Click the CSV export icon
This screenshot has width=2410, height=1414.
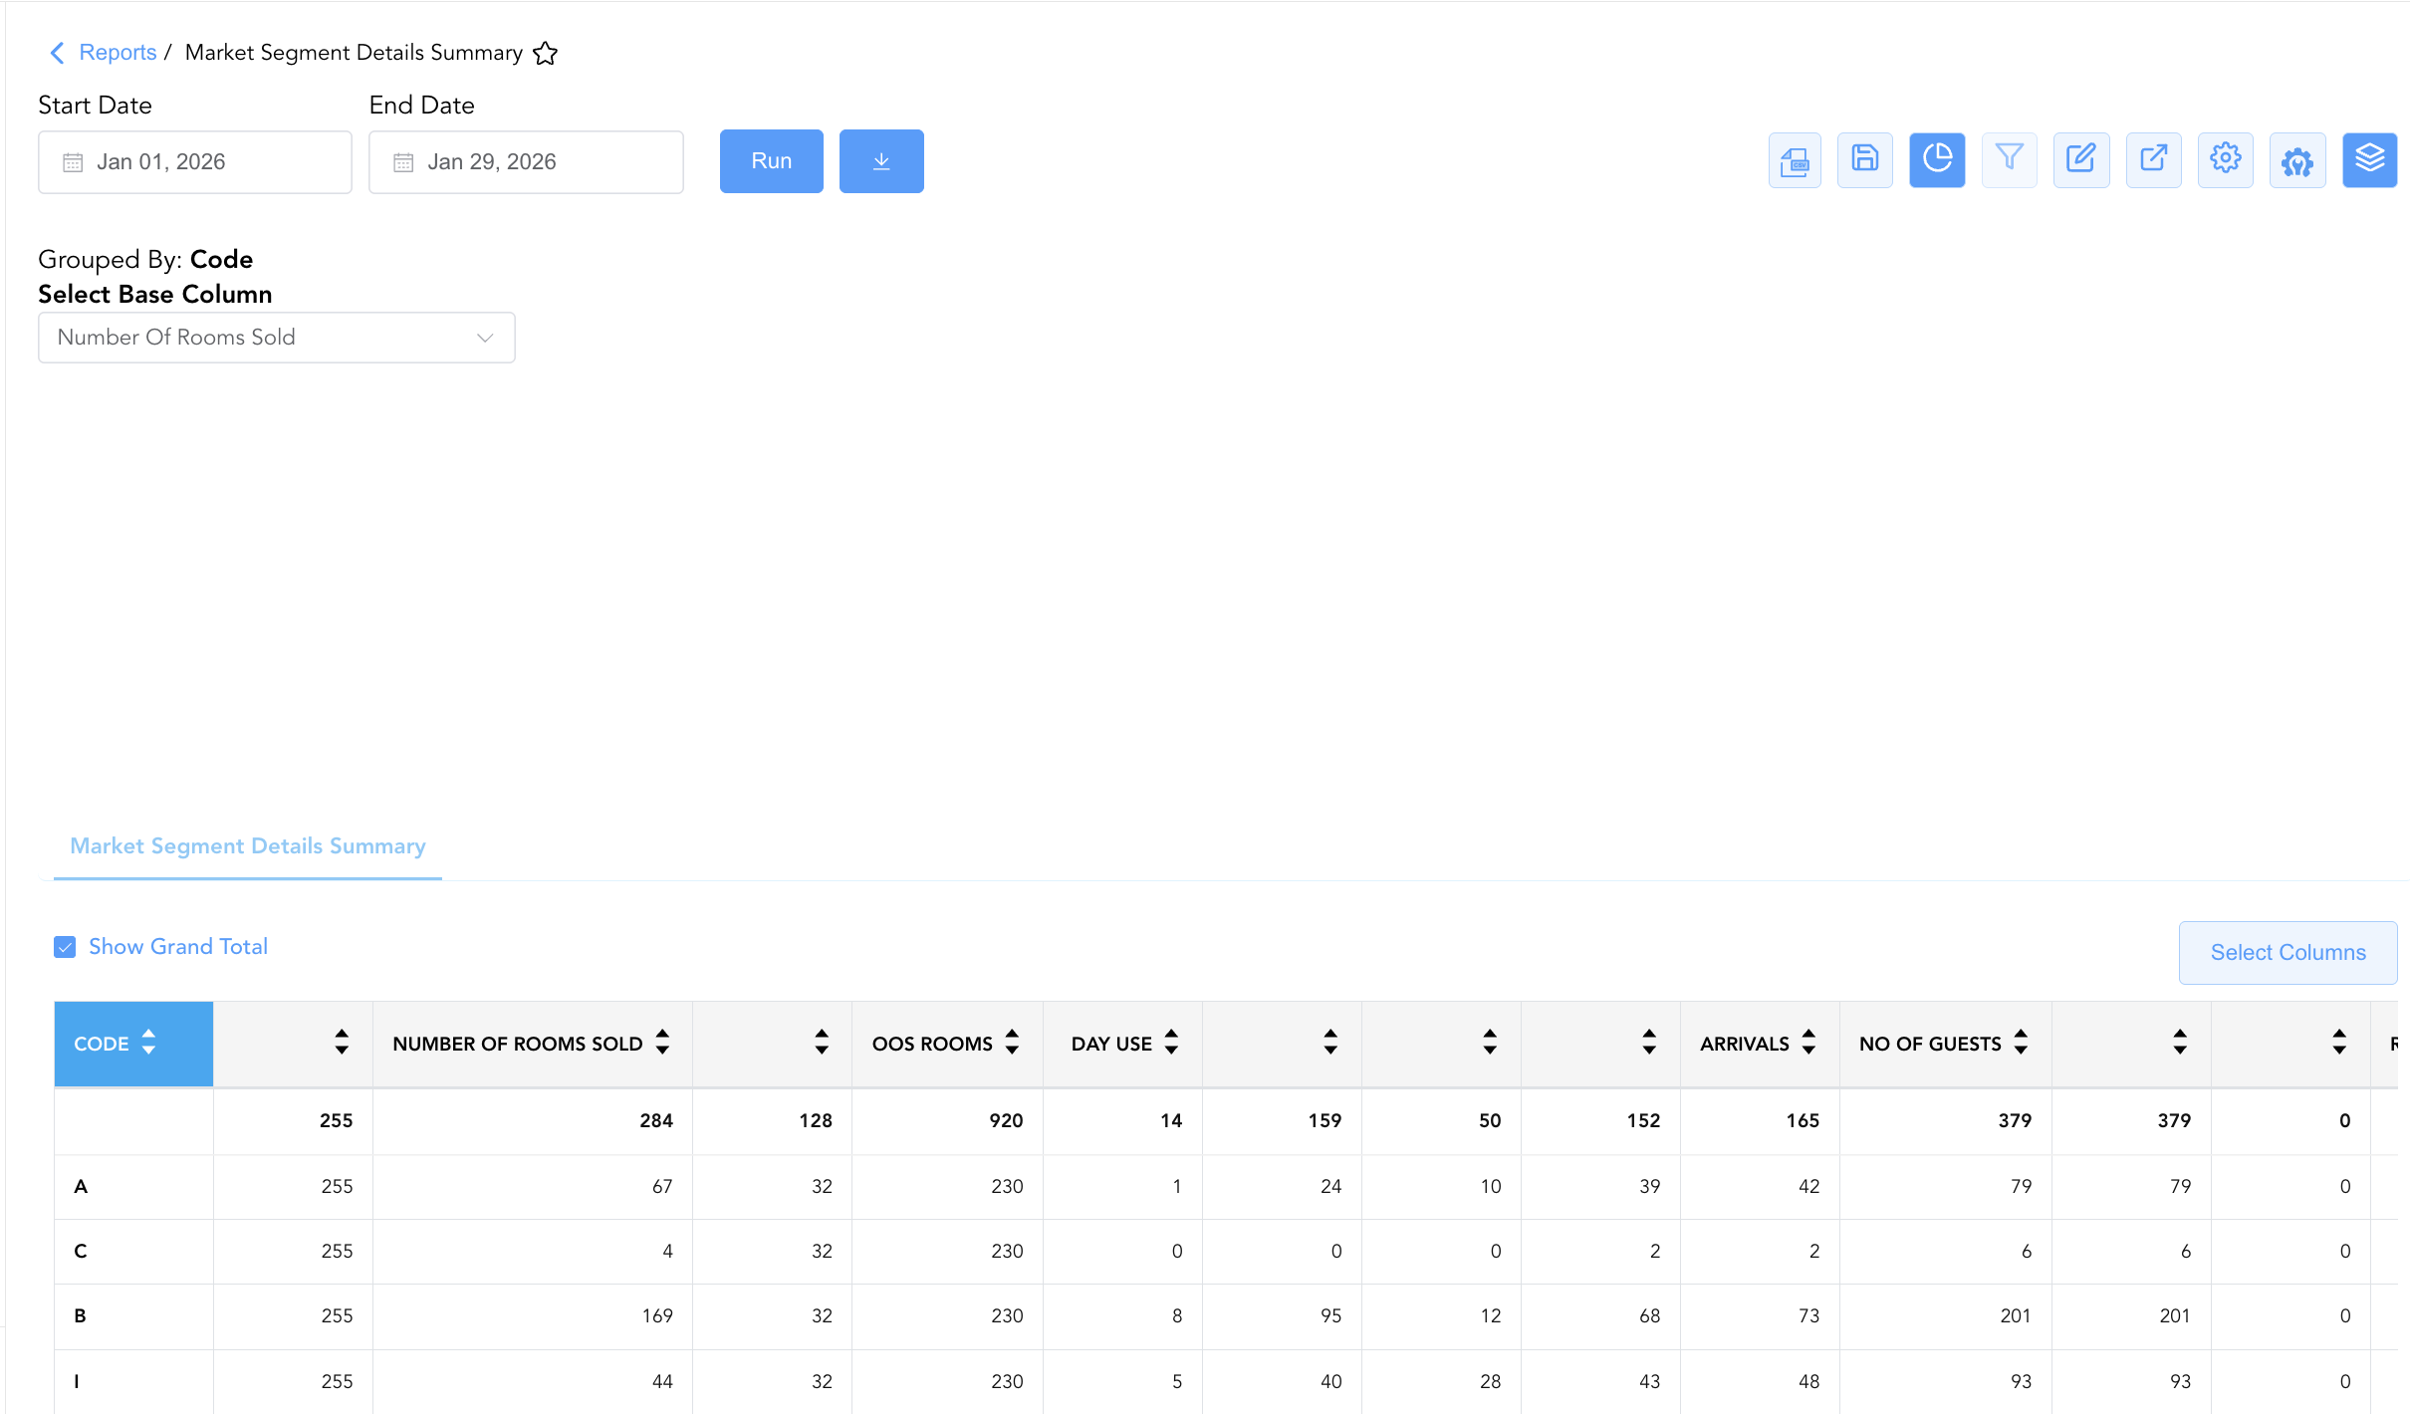tap(1795, 160)
